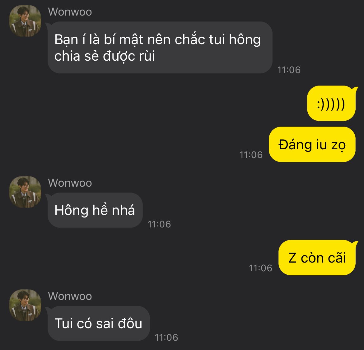Tap Wonwoo's avatar next to 'Hông hề nhá'
The height and width of the screenshot is (350, 364).
[25, 192]
